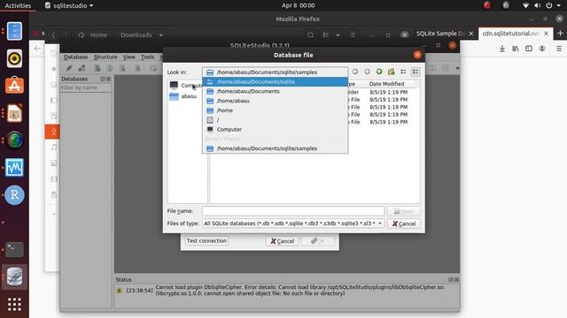The image size is (567, 318).
Task: Cancel the Database file dialog
Action: pyautogui.click(x=404, y=223)
